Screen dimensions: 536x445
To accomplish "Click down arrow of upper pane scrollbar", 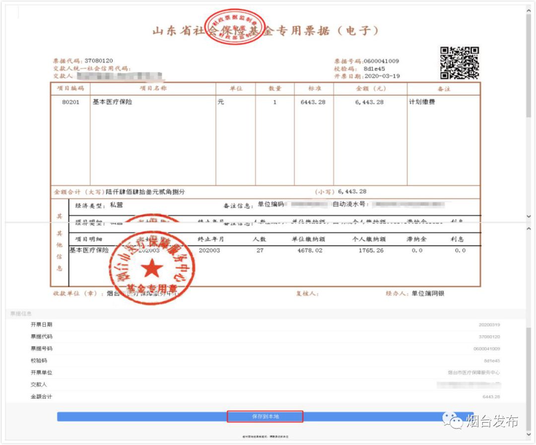I will click(x=529, y=216).
